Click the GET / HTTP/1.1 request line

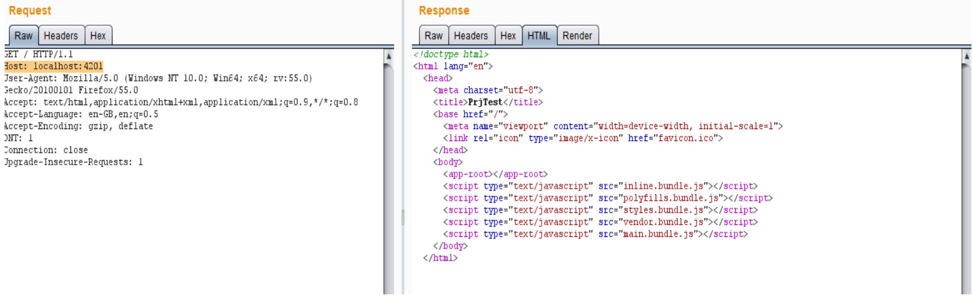coord(38,54)
